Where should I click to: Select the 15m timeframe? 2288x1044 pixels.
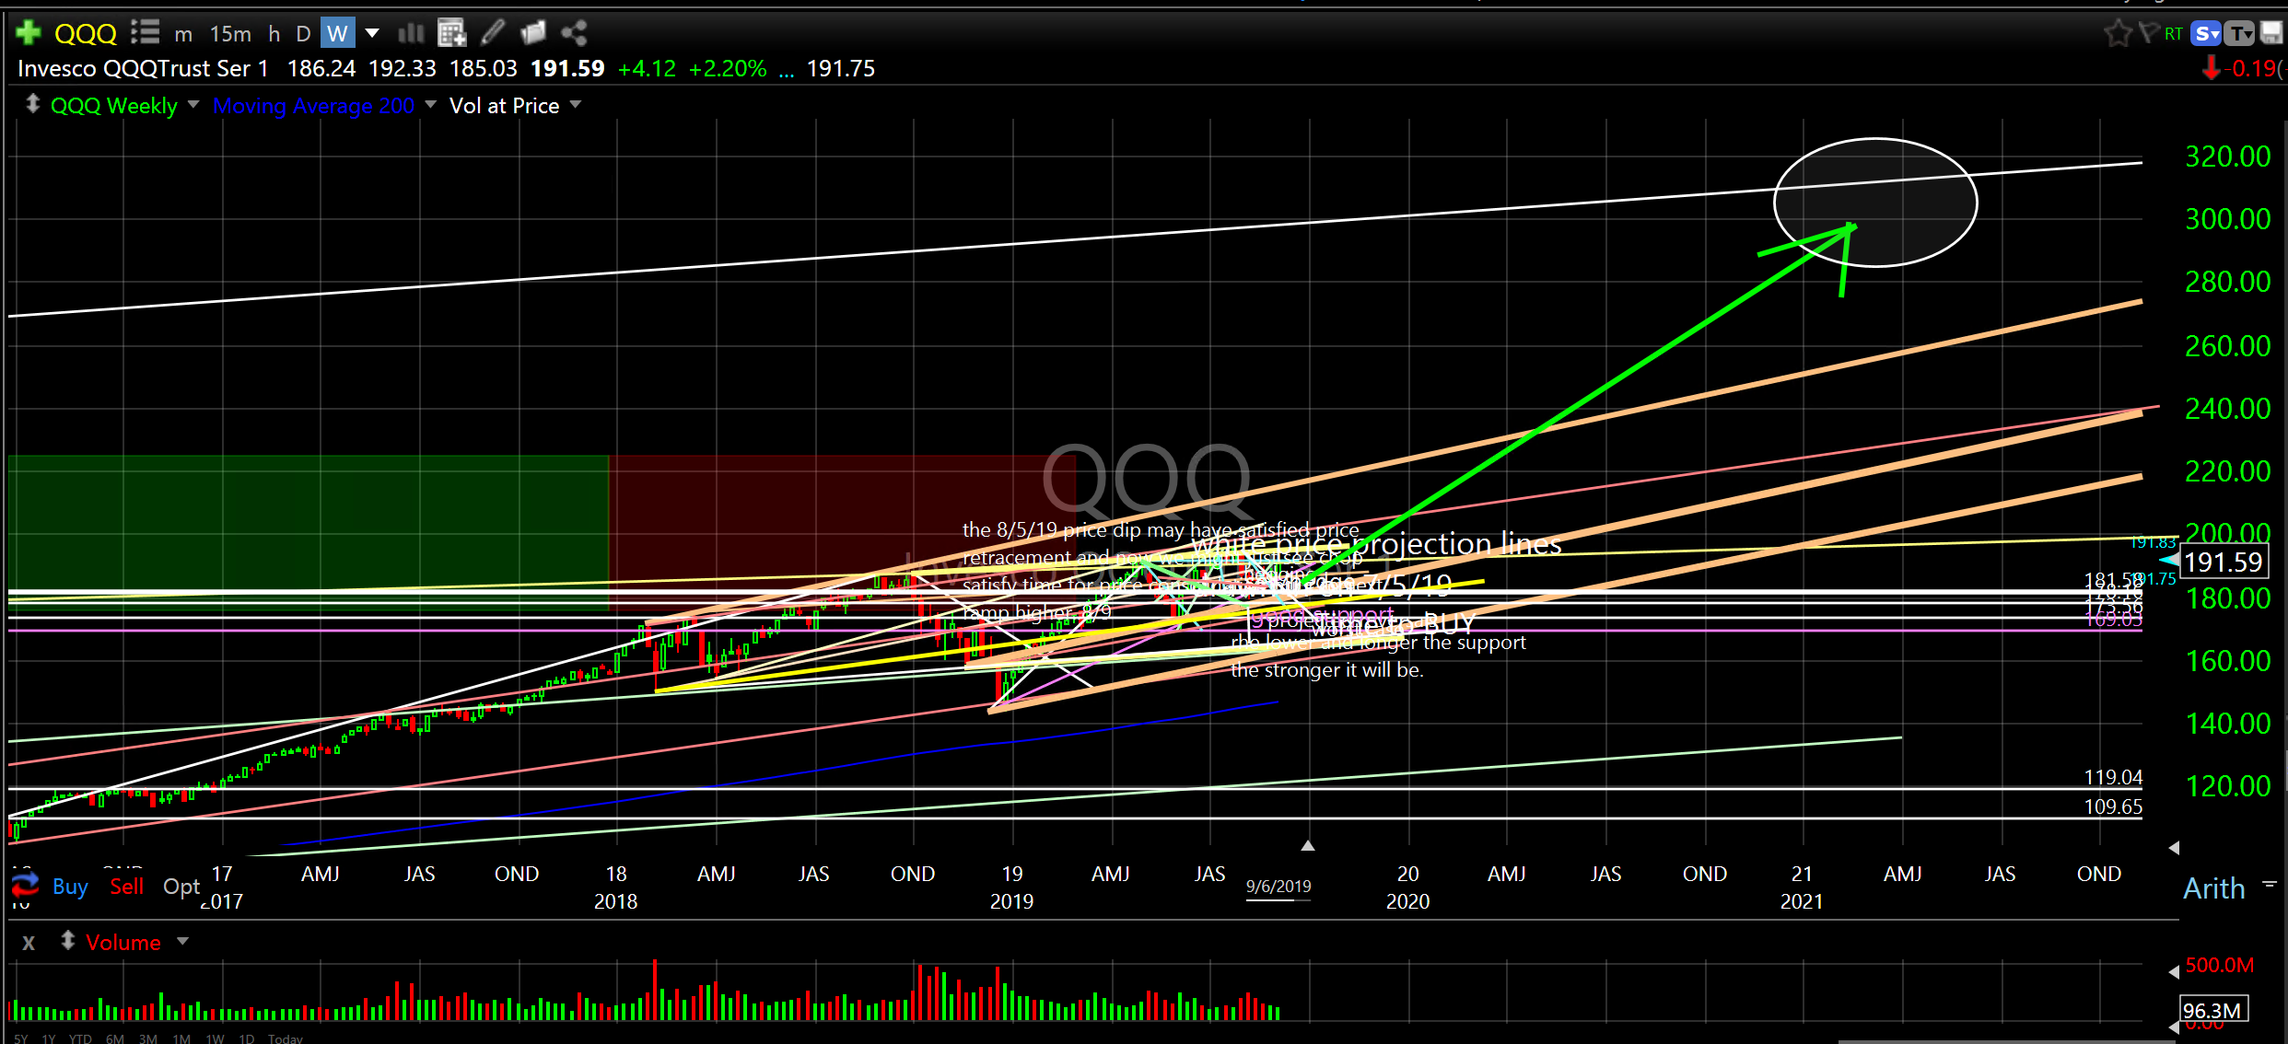pyautogui.click(x=229, y=34)
